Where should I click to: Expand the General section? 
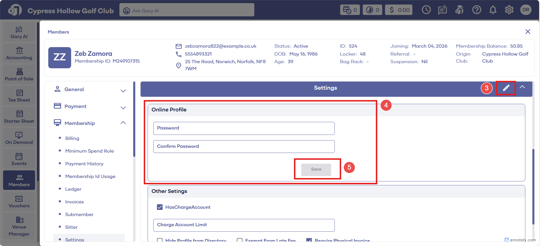click(123, 91)
